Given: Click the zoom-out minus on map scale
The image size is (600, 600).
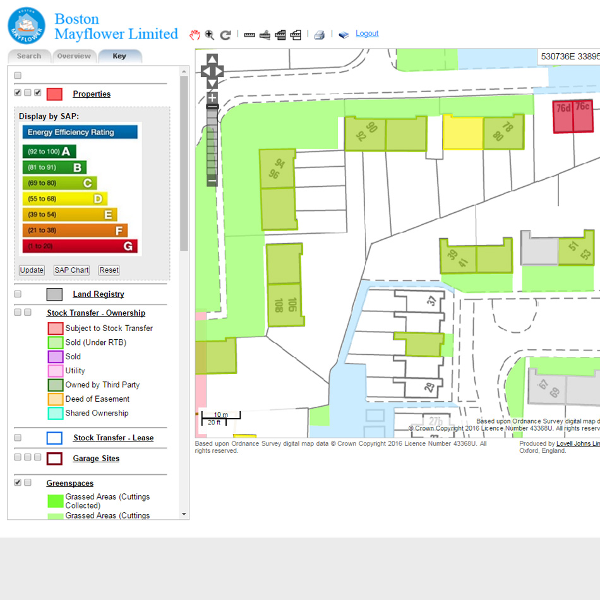Looking at the screenshot, I should click(x=212, y=181).
